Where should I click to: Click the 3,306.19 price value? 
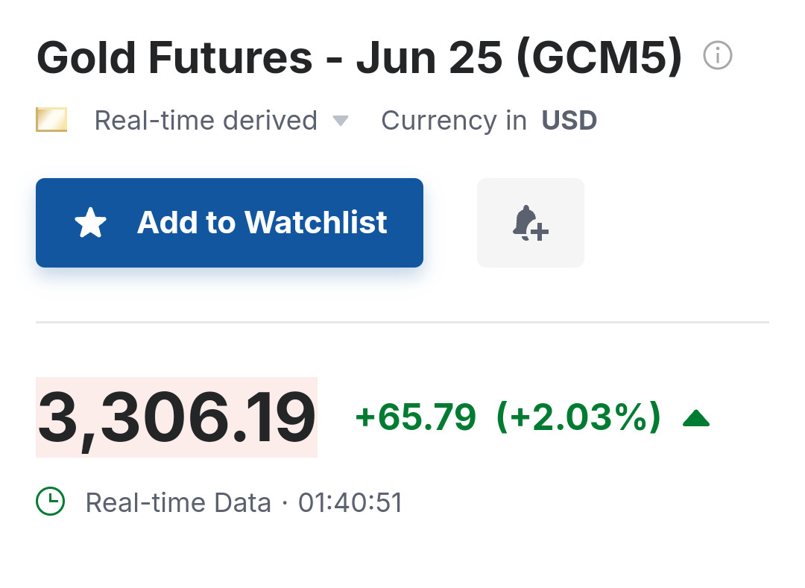coord(177,418)
